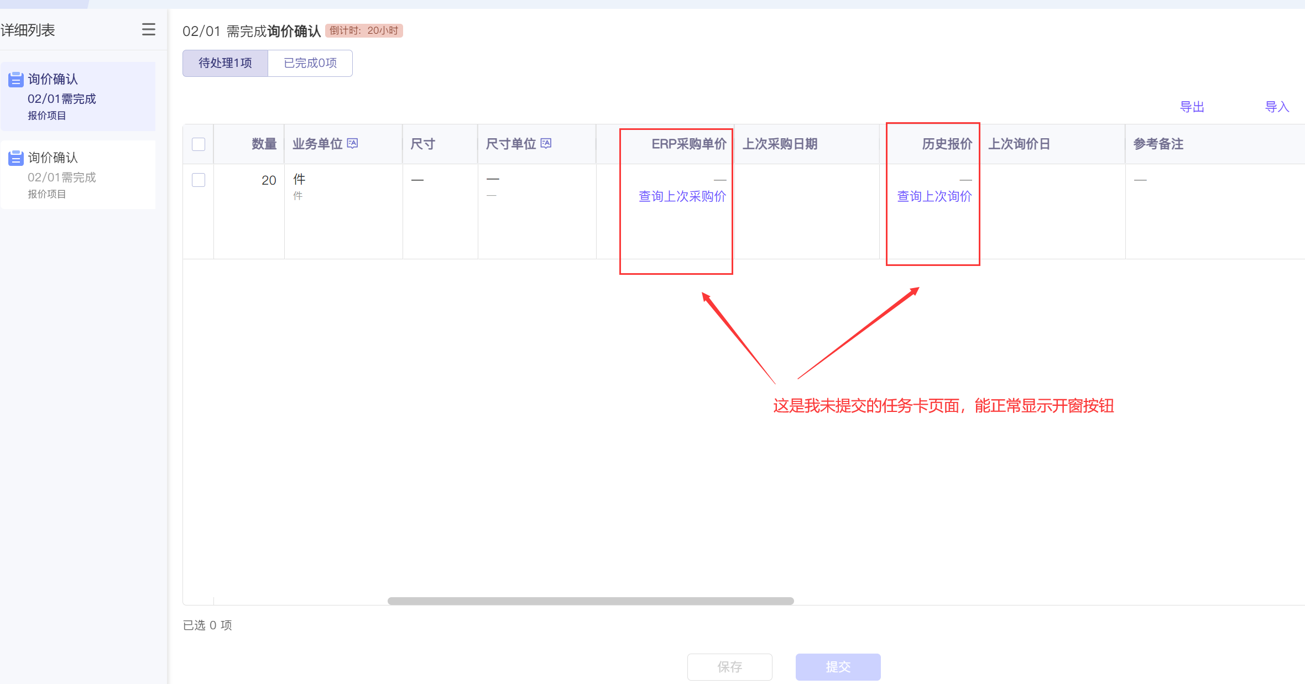Click the 提交 submit button

838,667
